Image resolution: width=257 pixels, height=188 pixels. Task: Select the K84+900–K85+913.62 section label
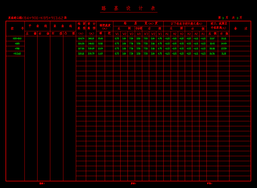coord(37,18)
